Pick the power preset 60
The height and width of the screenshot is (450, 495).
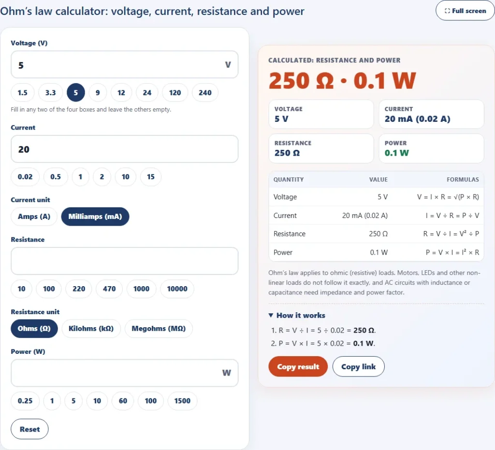[x=123, y=401]
